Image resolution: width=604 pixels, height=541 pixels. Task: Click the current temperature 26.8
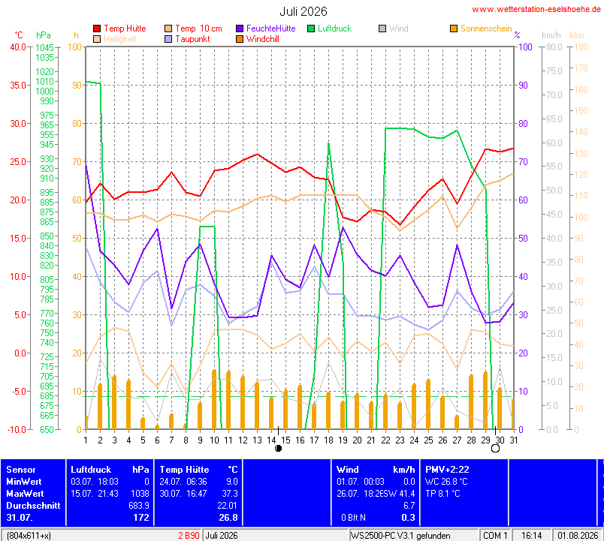coord(228,518)
